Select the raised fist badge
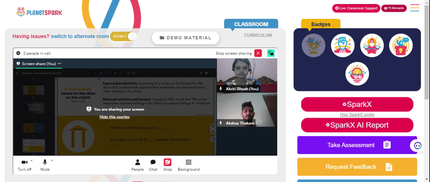 click(x=343, y=46)
